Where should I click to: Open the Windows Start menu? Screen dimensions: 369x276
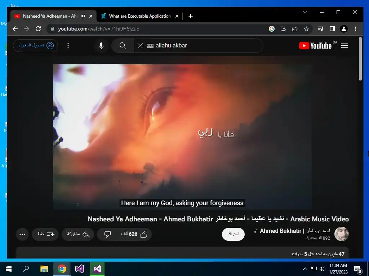(9, 268)
